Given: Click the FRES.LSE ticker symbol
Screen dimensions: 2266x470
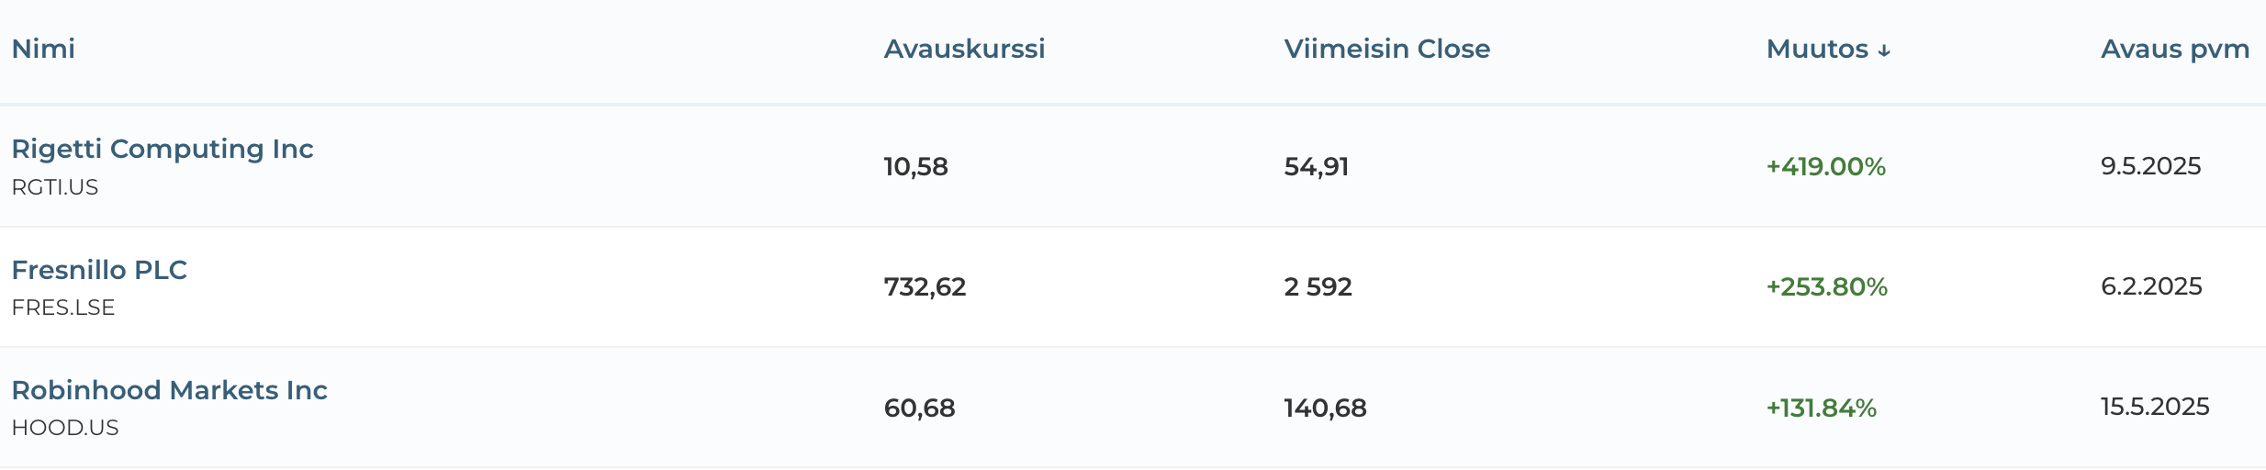Looking at the screenshot, I should 63,308.
